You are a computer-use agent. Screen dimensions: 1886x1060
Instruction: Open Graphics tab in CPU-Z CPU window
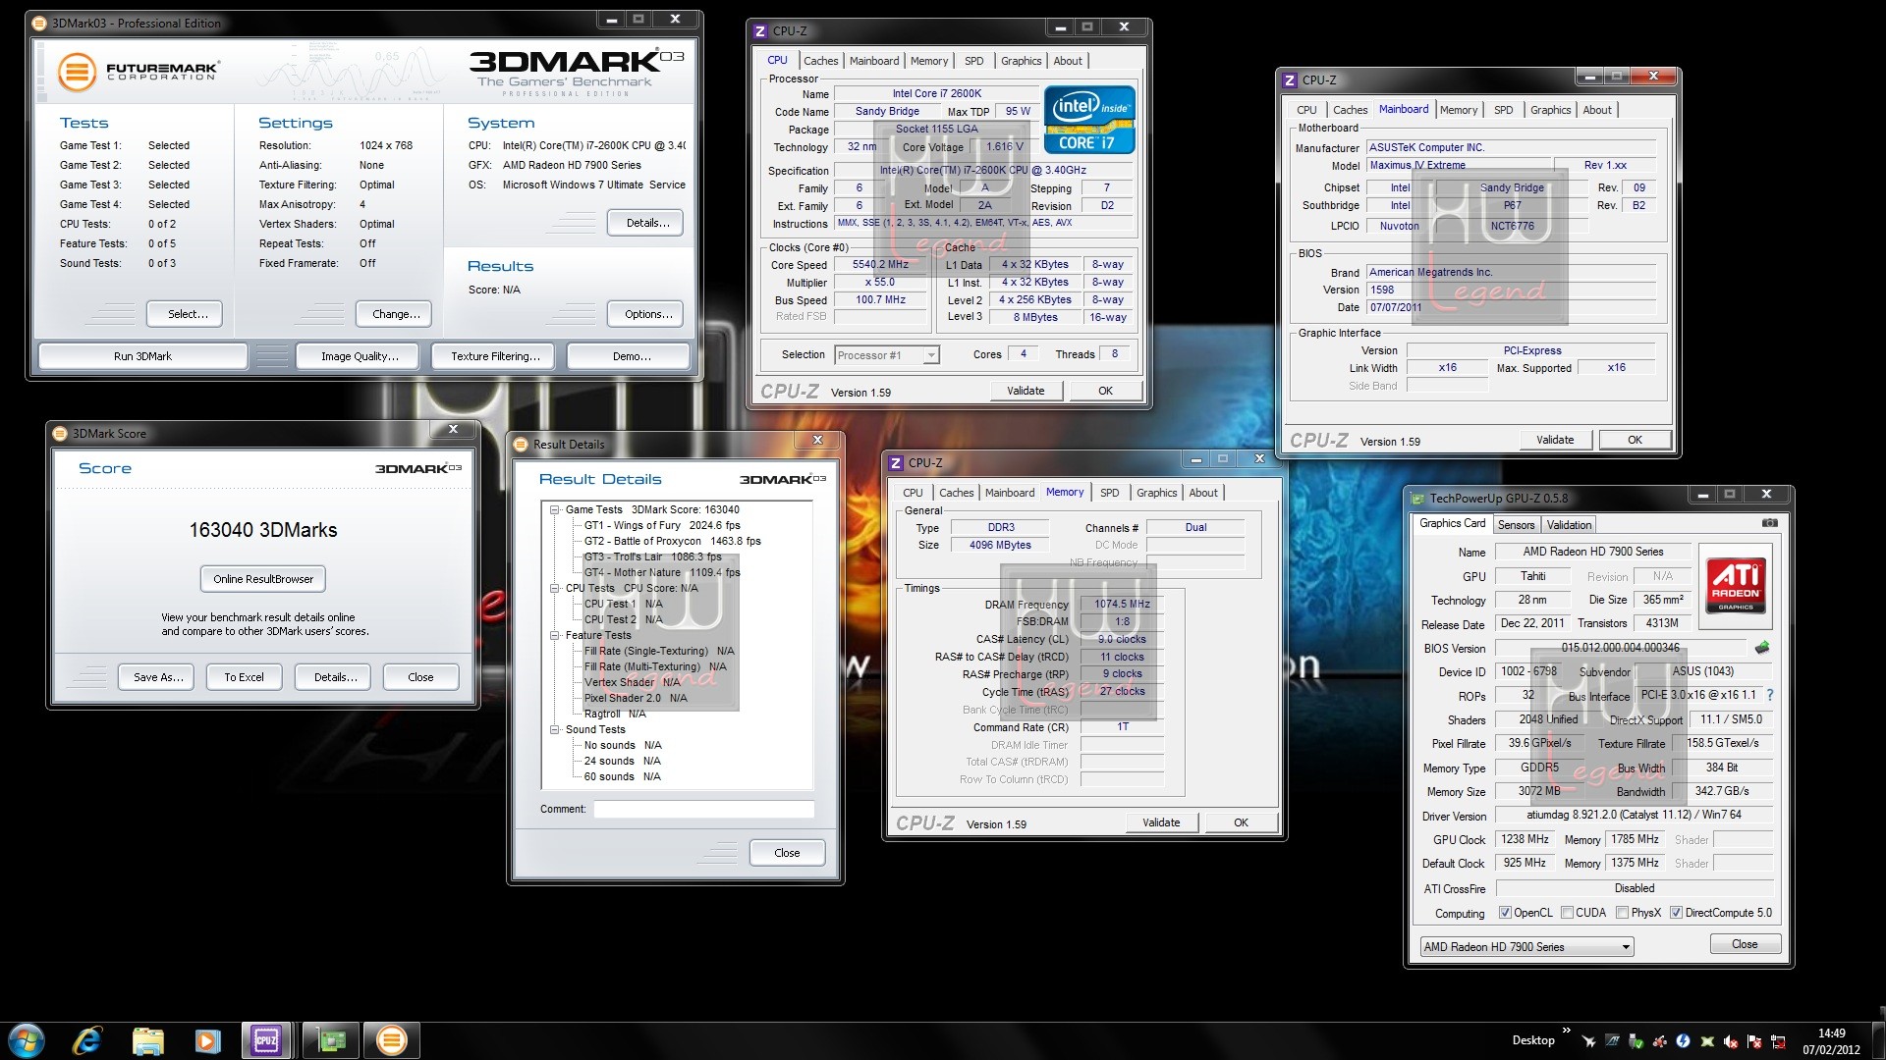click(1021, 61)
